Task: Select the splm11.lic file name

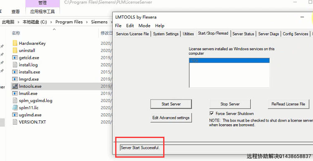Action: point(29,108)
